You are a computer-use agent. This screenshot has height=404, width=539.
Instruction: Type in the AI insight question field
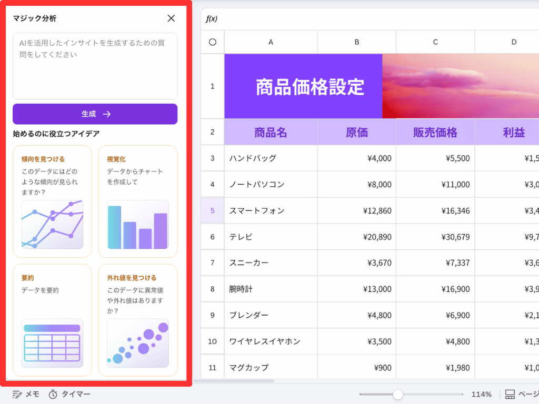pos(95,66)
